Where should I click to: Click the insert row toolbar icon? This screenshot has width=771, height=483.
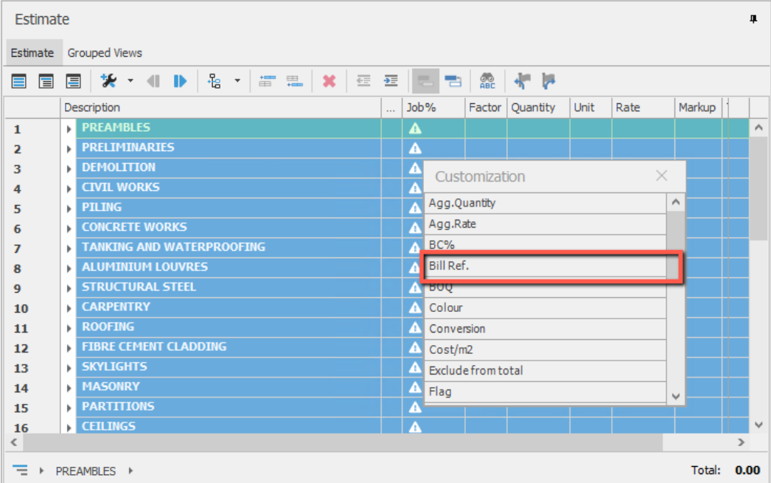tap(267, 81)
